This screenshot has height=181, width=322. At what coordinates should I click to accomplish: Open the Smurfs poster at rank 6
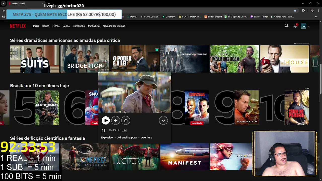[x=92, y=108]
